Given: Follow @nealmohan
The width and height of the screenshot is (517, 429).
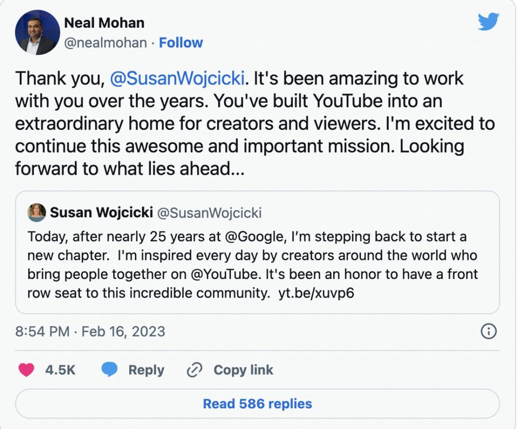Looking at the screenshot, I should tap(180, 43).
